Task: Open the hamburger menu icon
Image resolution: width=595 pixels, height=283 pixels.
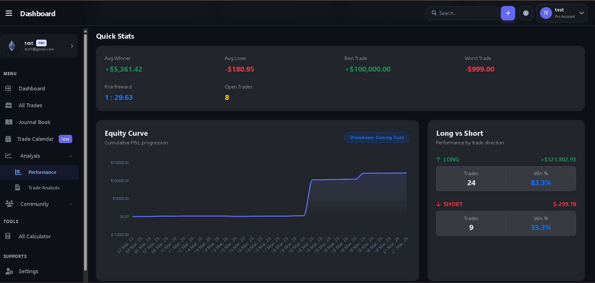Action: [9, 13]
